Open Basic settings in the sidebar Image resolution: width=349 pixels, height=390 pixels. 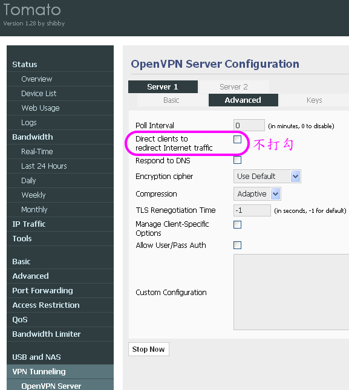60,262
